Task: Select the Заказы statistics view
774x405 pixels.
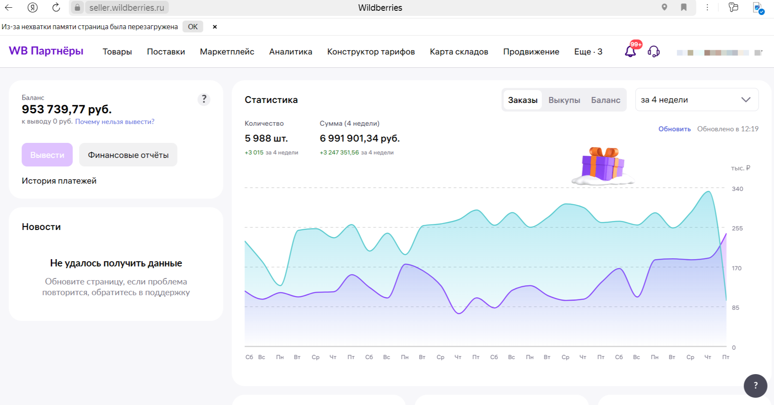Action: coord(522,100)
